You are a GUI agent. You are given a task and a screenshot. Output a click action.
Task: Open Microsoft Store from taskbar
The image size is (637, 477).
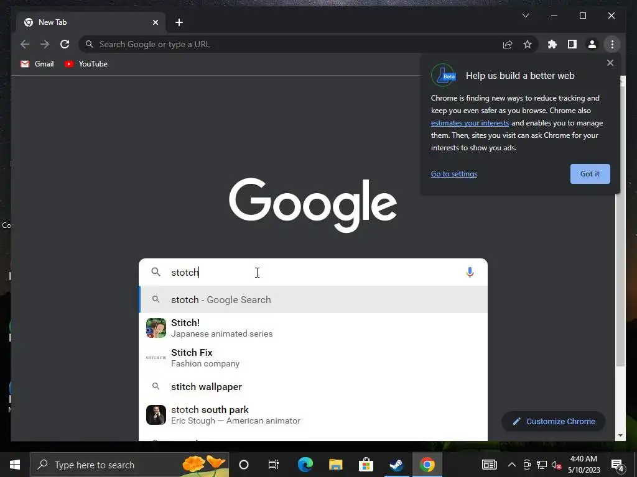point(366,465)
